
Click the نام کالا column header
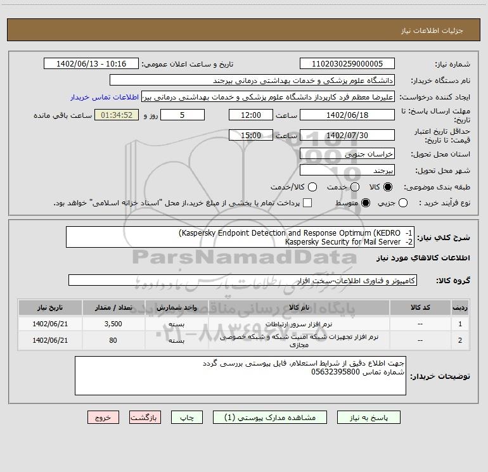(x=299, y=307)
